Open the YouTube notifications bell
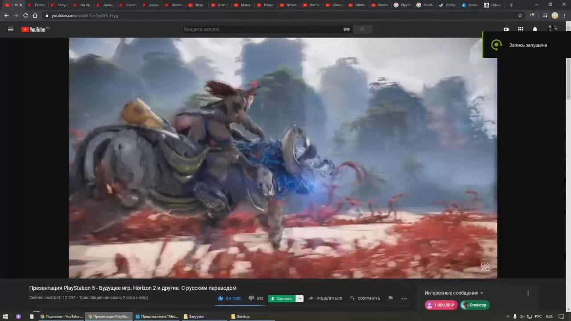Image resolution: width=571 pixels, height=321 pixels. pyautogui.click(x=535, y=29)
